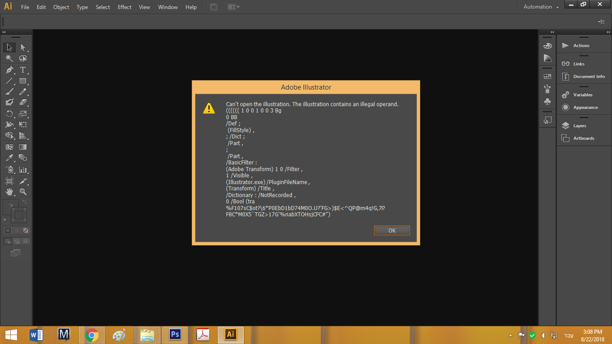Pick the Symbol Sprayer tool
This screenshot has height=344, width=612.
coord(9,169)
